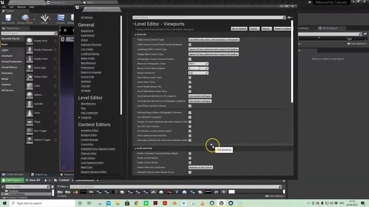The image size is (369, 207).
Task: Click Import... button
Action: (266, 29)
